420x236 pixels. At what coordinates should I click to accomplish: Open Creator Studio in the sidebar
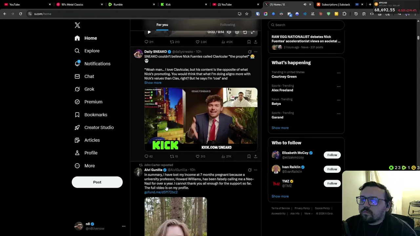[x=94, y=128]
